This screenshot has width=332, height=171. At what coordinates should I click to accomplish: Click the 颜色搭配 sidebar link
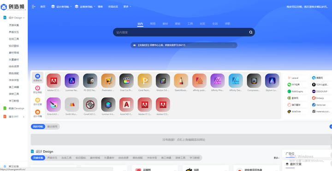pos(14,73)
